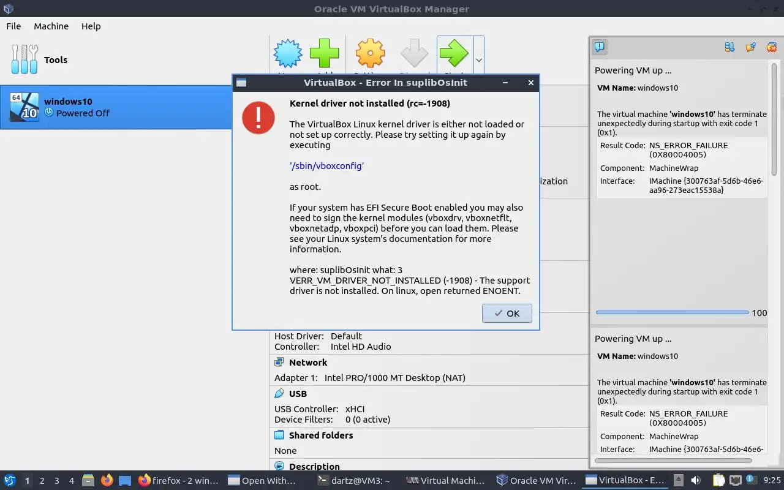784x490 pixels.
Task: Click '0 (0 active)' device filters value
Action: (x=367, y=419)
